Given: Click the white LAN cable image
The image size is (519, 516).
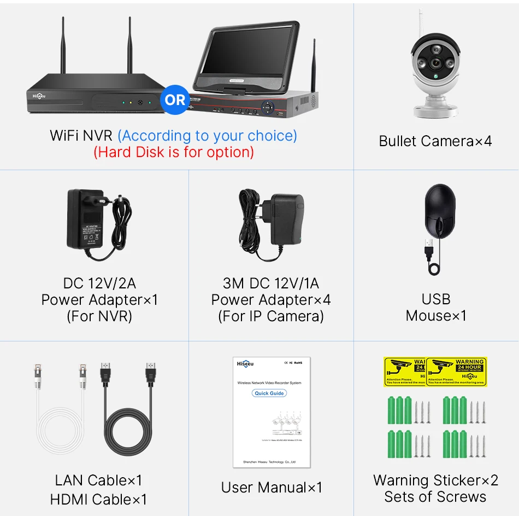Looking at the screenshot, I should (x=60, y=409).
